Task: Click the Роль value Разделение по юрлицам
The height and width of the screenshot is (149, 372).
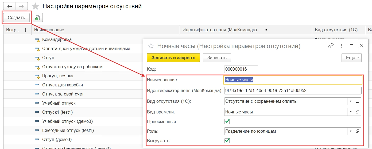Action: pos(285,131)
